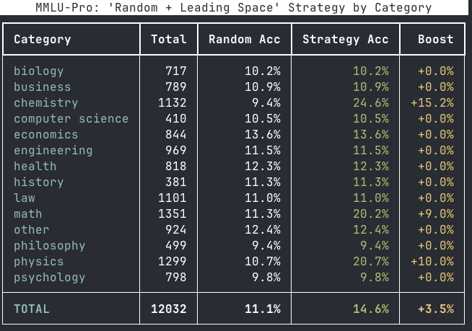Click the 'biology' category row label
Image resolution: width=472 pixels, height=331 pixels.
(39, 71)
